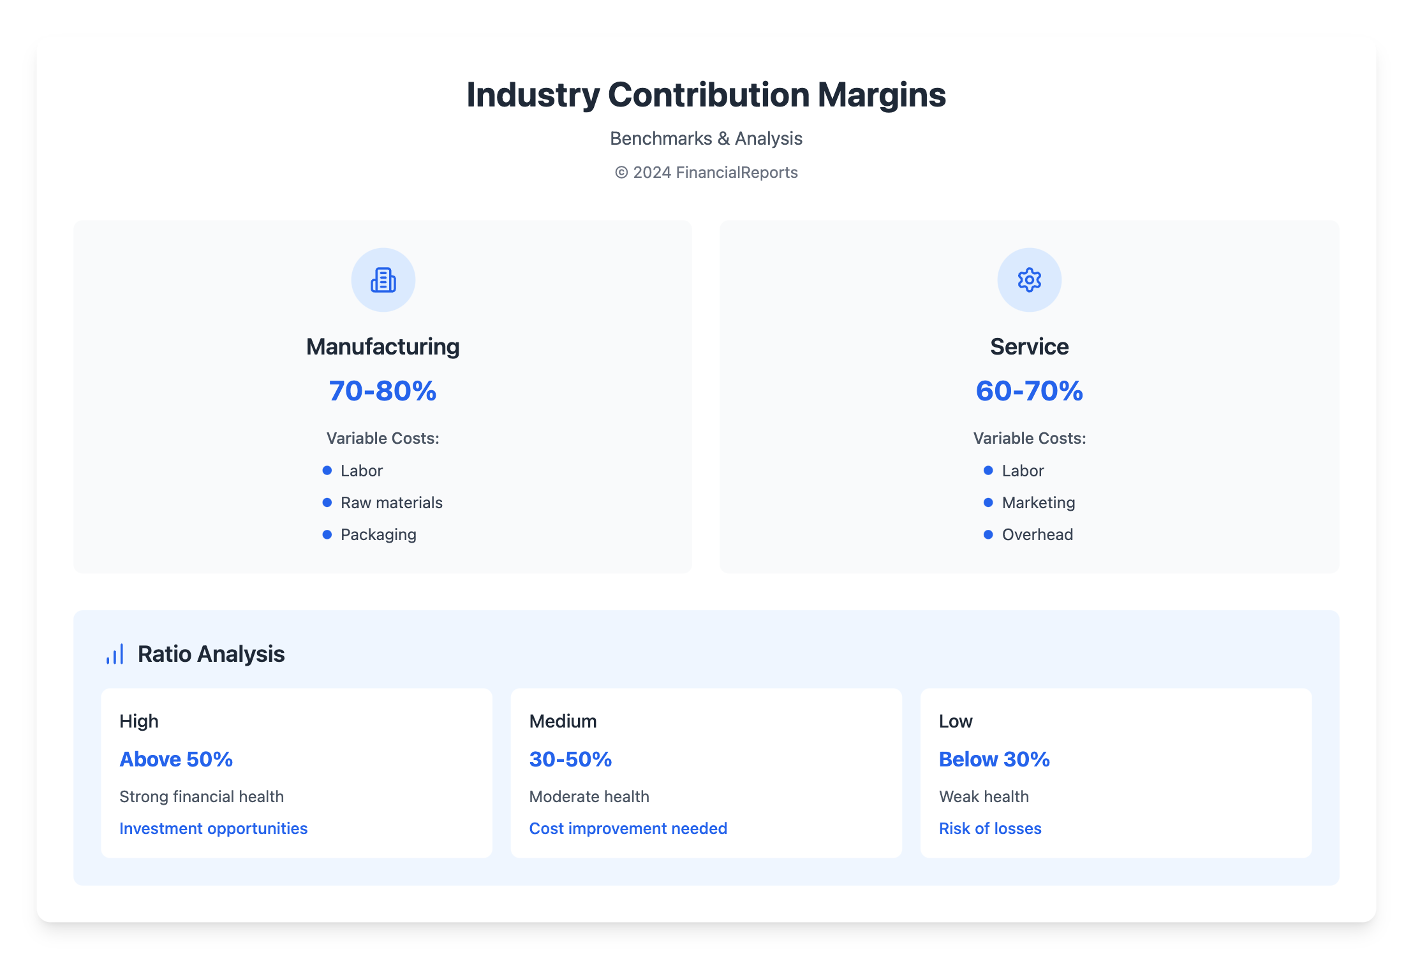Click the 2024 FinancialReports copyright text
1413x959 pixels.
coord(706,172)
